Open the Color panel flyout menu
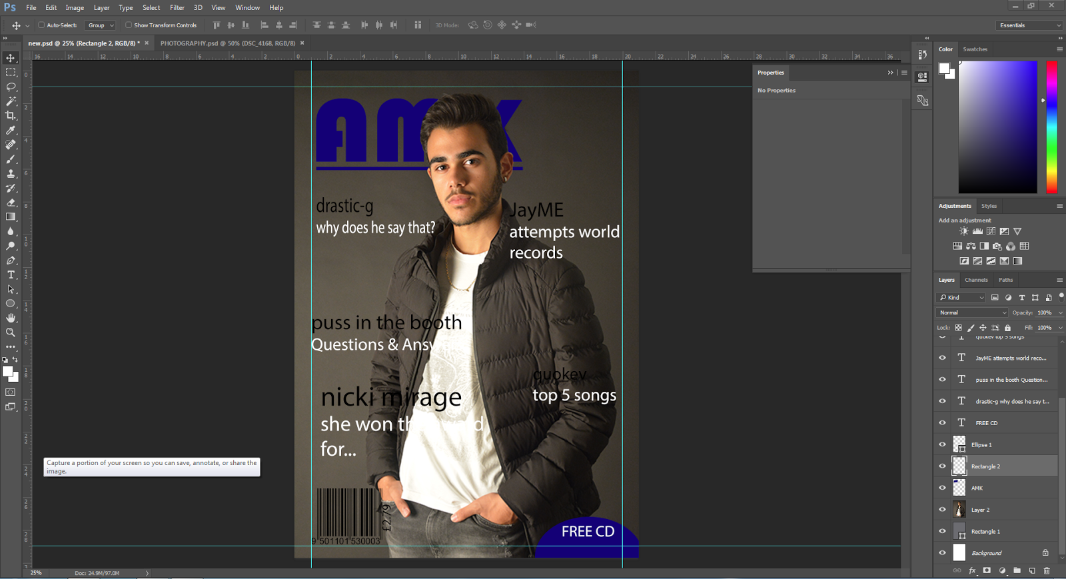 point(1059,49)
